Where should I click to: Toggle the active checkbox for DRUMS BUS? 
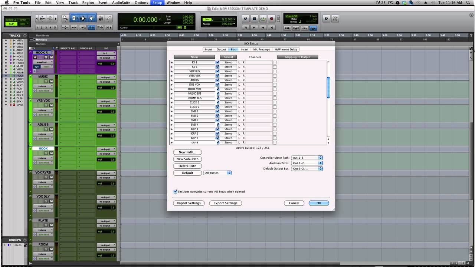click(217, 98)
